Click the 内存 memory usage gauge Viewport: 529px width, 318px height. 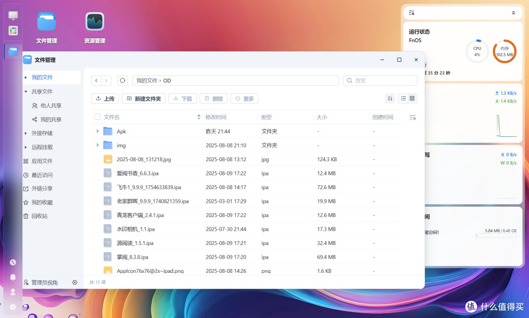(505, 51)
